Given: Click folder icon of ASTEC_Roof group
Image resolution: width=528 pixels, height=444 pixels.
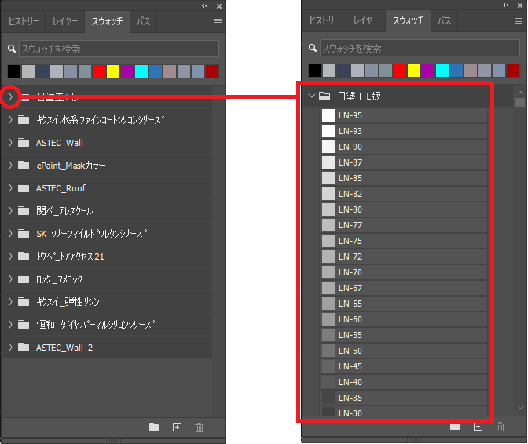Looking at the screenshot, I should click(24, 188).
